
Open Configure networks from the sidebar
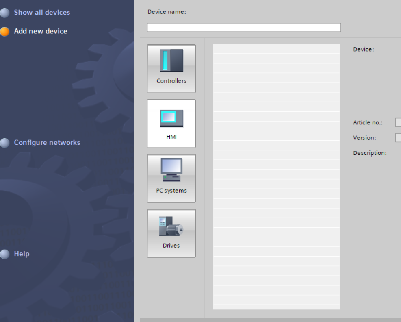[47, 143]
